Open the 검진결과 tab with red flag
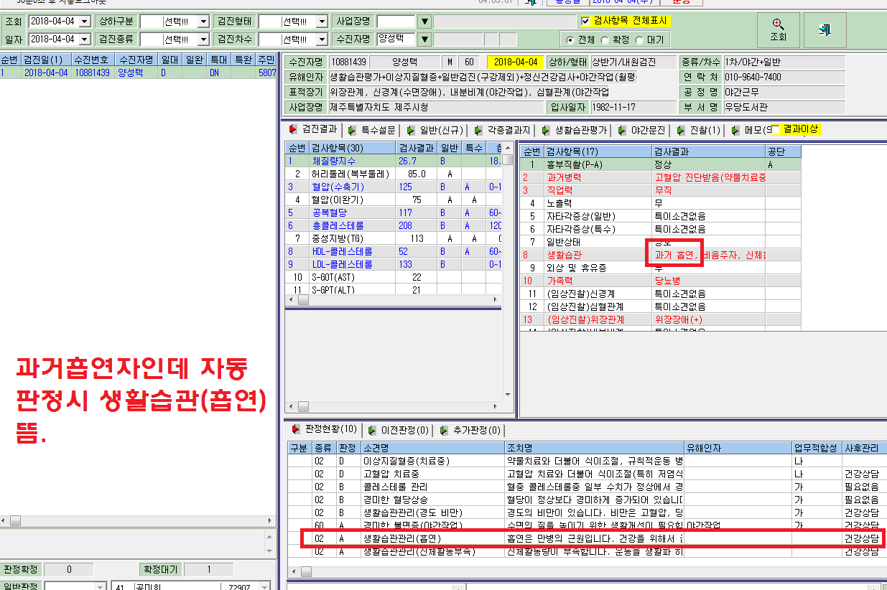 (312, 130)
